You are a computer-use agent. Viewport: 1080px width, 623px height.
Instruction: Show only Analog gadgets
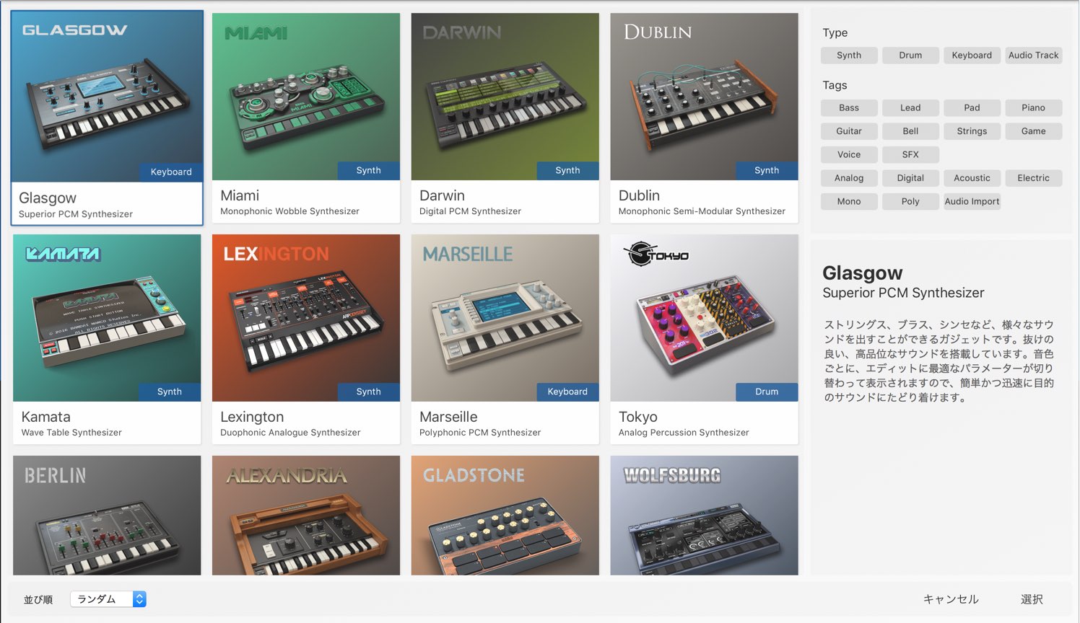(x=849, y=178)
